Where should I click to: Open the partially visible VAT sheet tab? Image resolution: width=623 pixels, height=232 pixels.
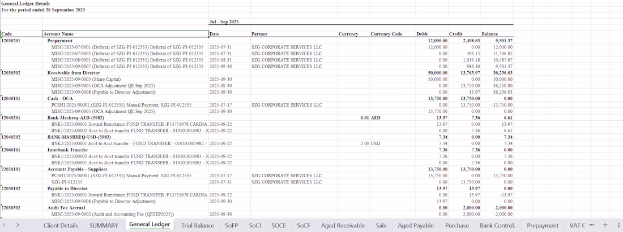(x=577, y=225)
